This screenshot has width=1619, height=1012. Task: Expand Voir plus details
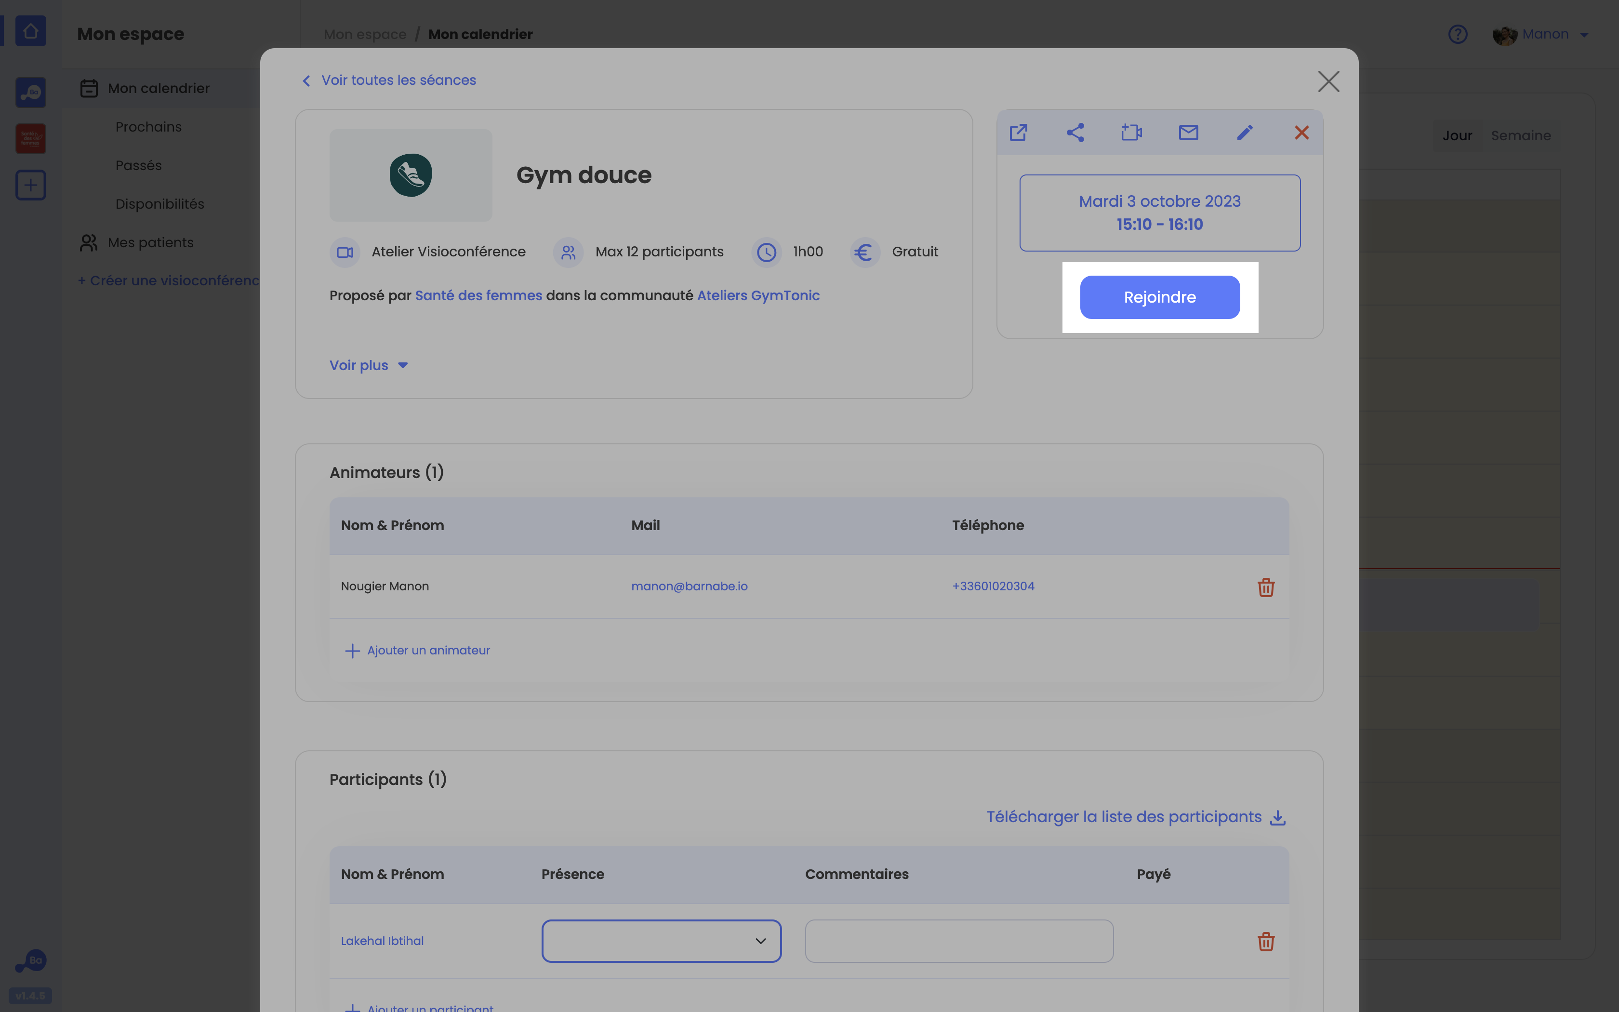369,365
